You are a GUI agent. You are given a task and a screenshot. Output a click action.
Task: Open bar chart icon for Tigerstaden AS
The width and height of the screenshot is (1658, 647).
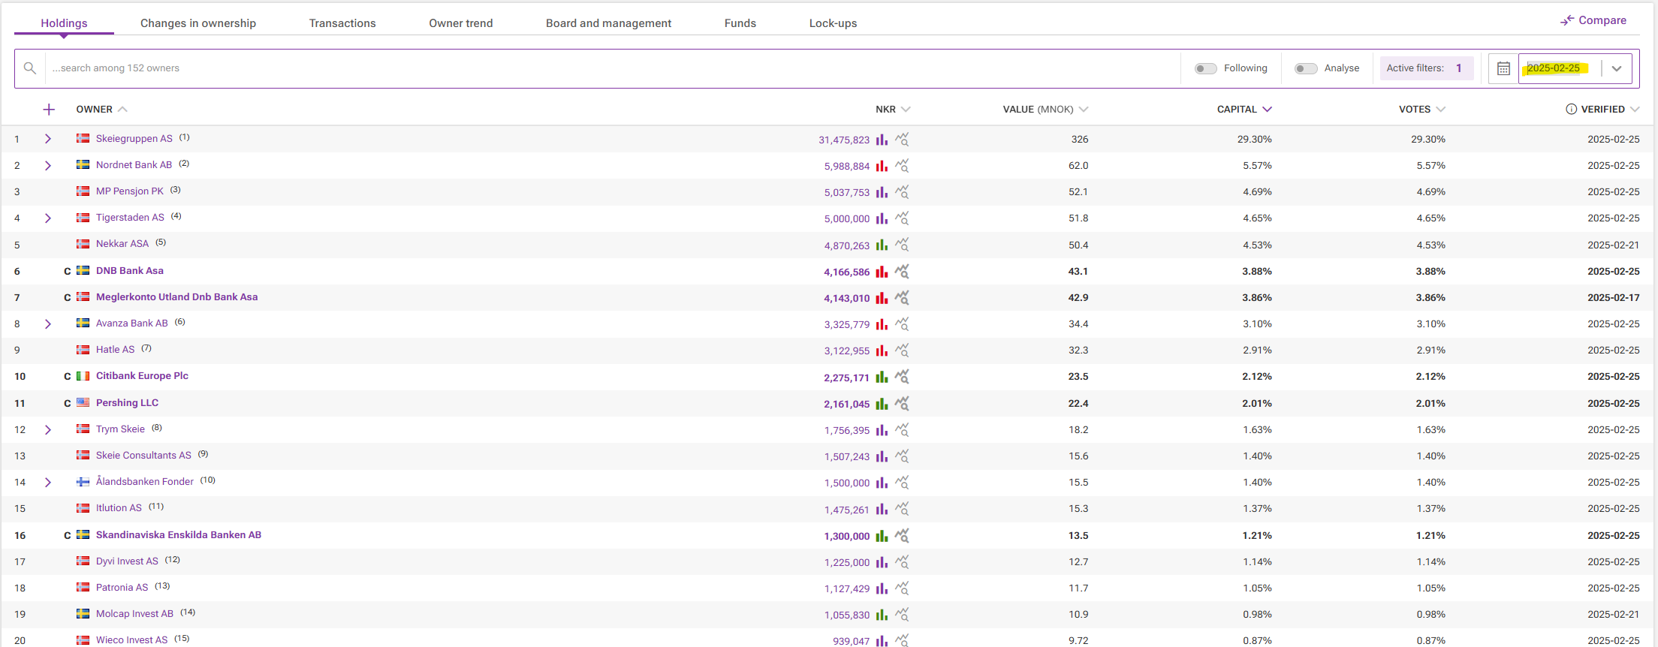coord(882,218)
